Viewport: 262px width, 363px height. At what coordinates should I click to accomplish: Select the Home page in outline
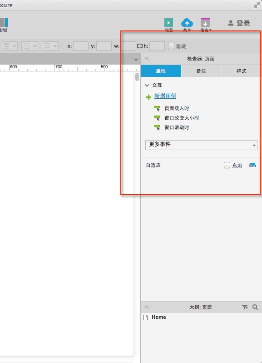(x=159, y=317)
